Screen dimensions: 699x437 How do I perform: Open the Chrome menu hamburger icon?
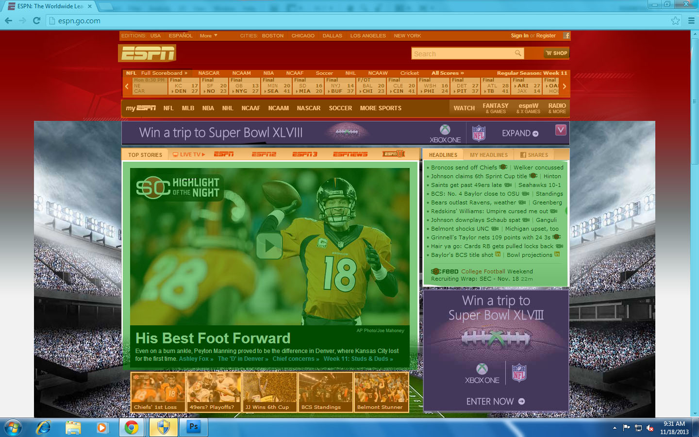coord(691,20)
